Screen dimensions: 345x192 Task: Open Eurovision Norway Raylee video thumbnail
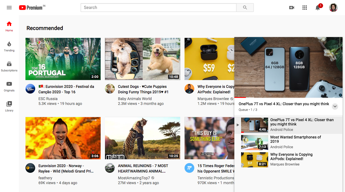[63, 138]
